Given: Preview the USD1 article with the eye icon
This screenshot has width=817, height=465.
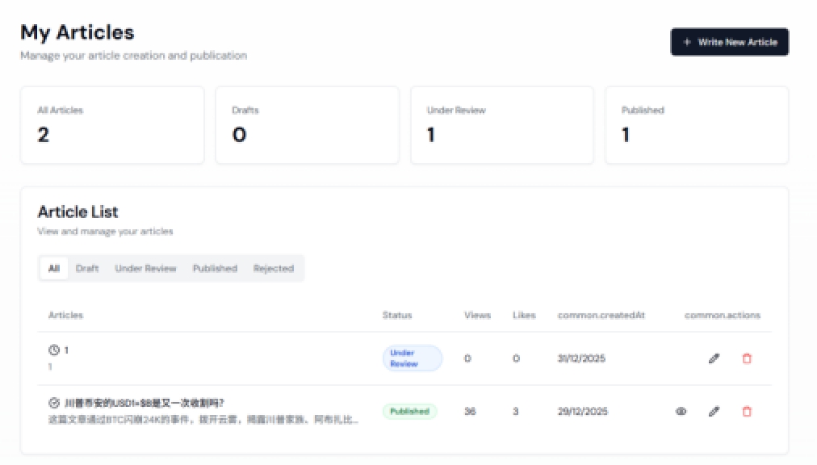Looking at the screenshot, I should pos(681,411).
